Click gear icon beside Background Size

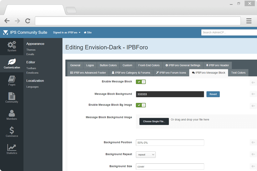click(x=253, y=166)
